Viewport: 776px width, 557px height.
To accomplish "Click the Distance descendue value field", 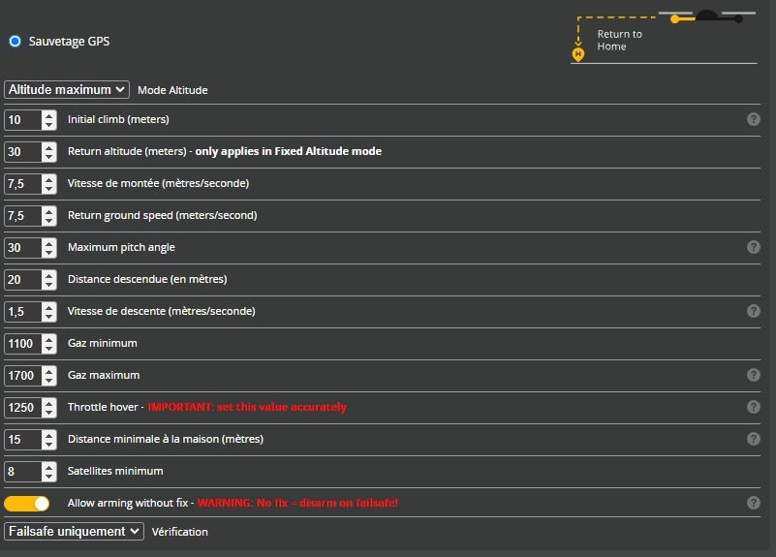I will pos(23,280).
